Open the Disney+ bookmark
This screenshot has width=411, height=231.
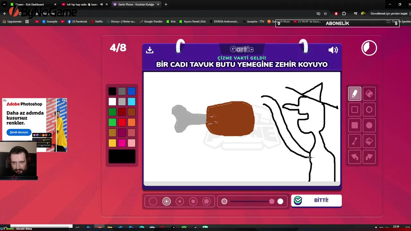121,21
